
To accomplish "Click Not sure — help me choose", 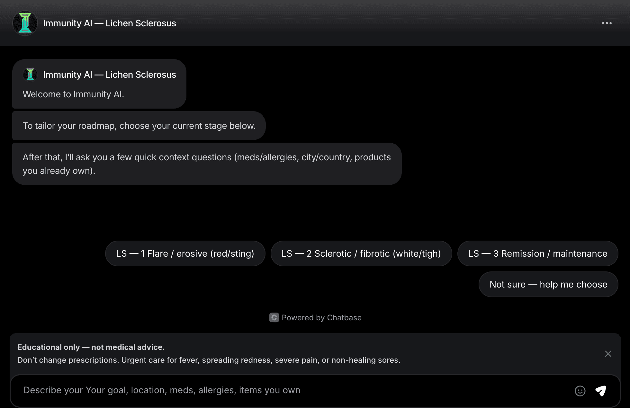I will pos(548,284).
